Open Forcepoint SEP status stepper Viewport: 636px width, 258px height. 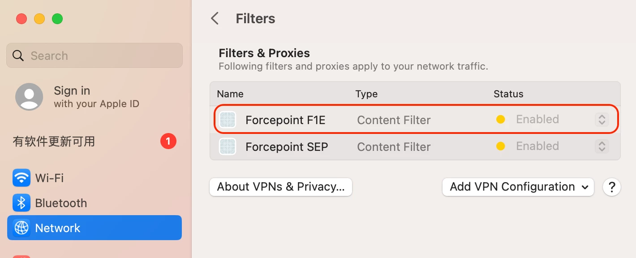602,146
